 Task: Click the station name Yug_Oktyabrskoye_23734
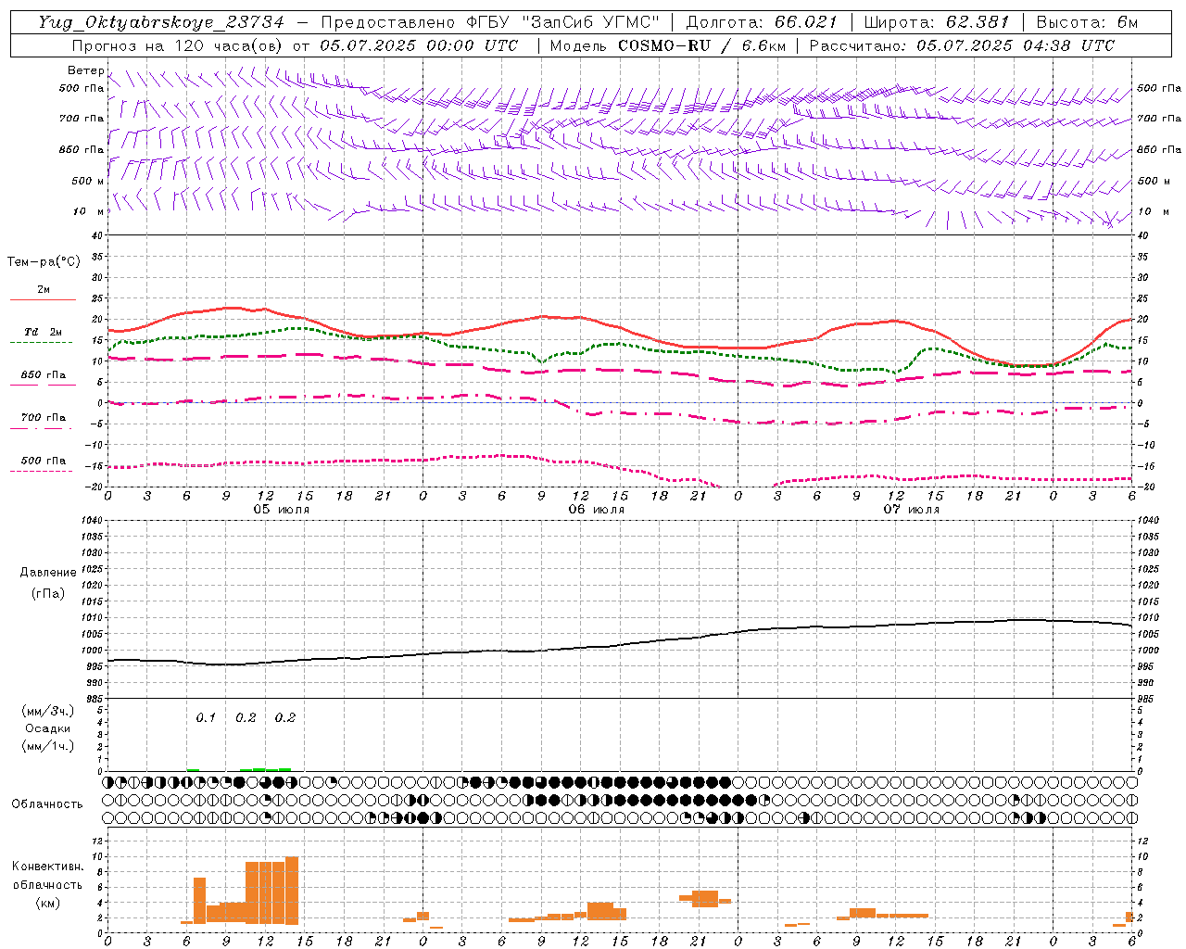(x=161, y=22)
